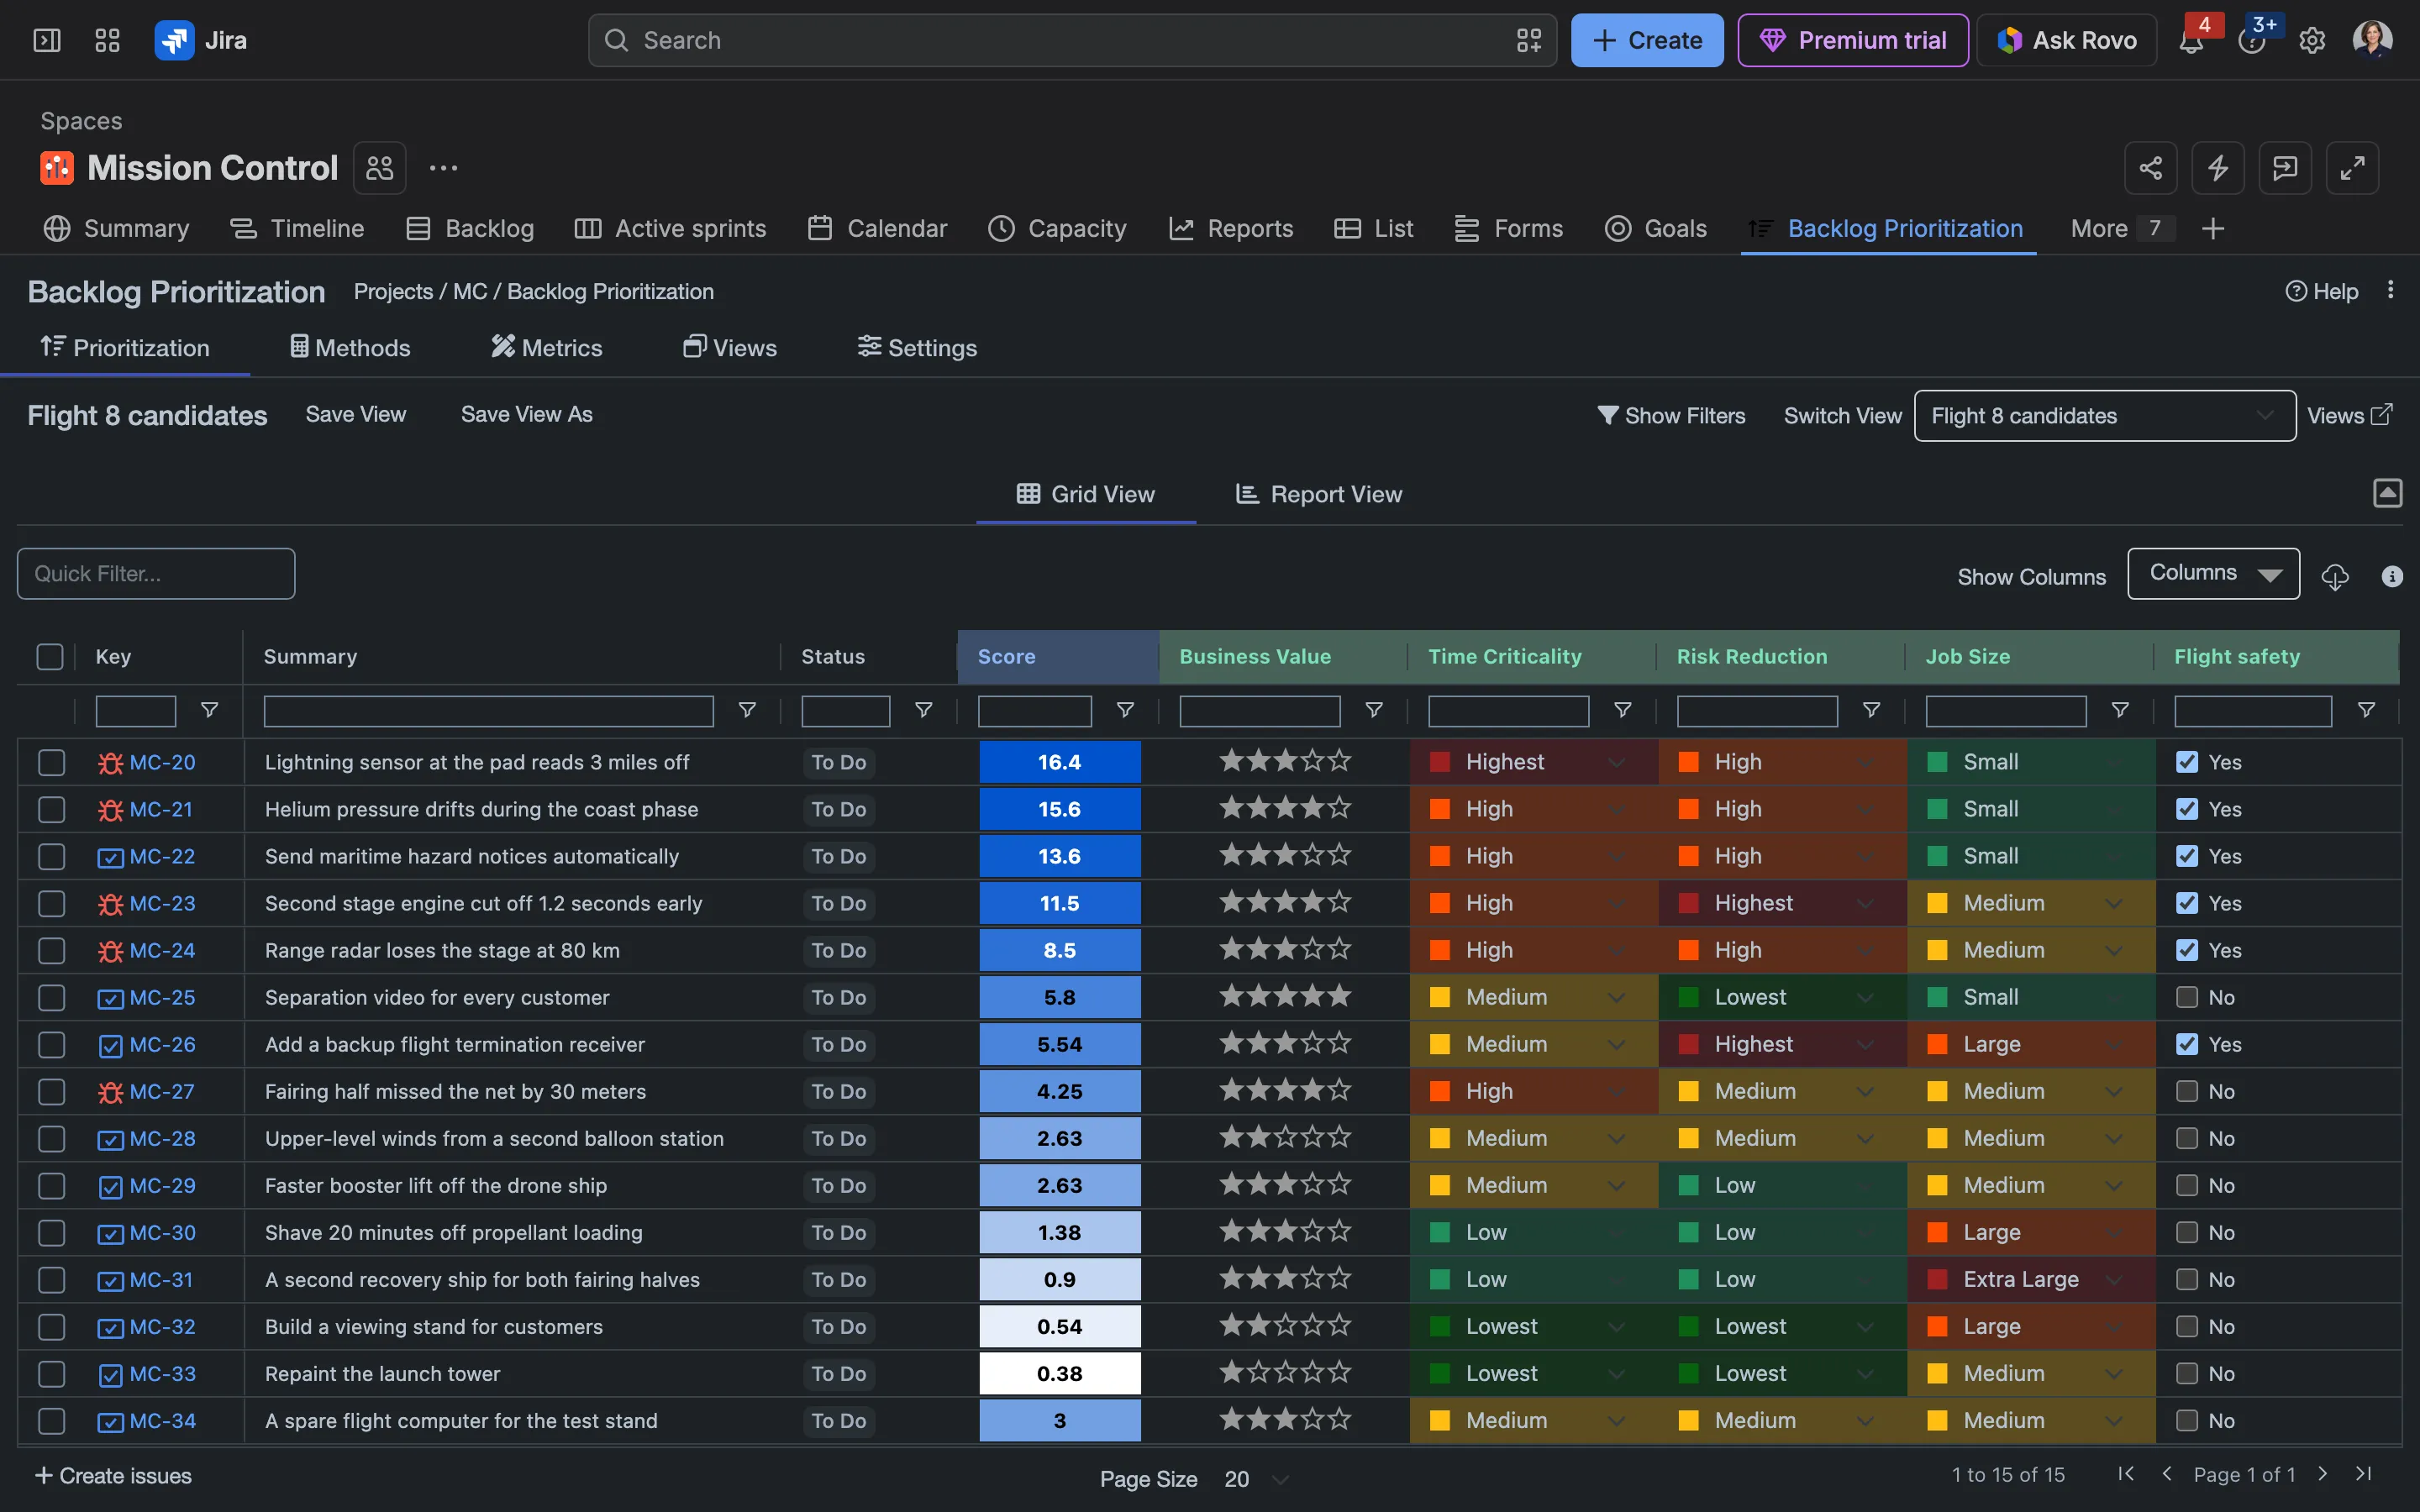Viewport: 2420px width, 1512px height.
Task: Collapse the sidebar toggle icon
Action: pyautogui.click(x=47, y=40)
